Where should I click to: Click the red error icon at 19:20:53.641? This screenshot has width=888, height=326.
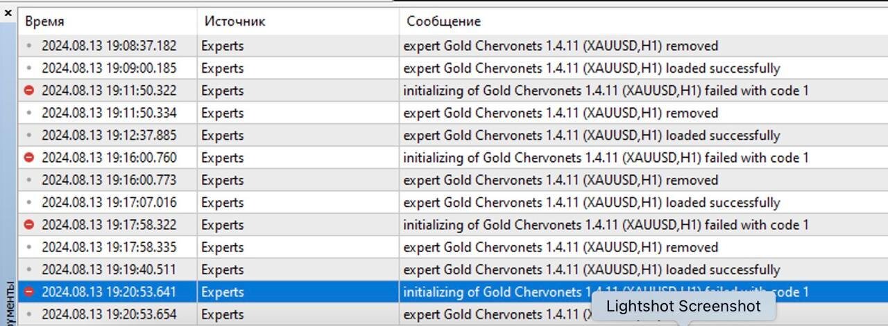click(x=28, y=292)
